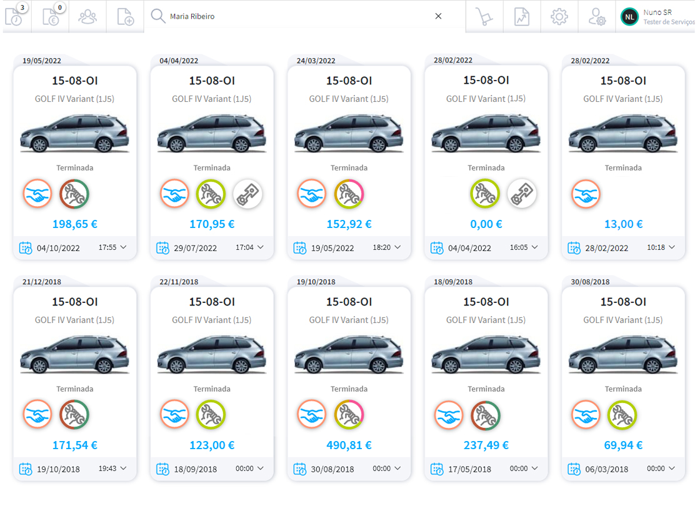The height and width of the screenshot is (506, 700).
Task: Open the customers group icon
Action: (87, 16)
